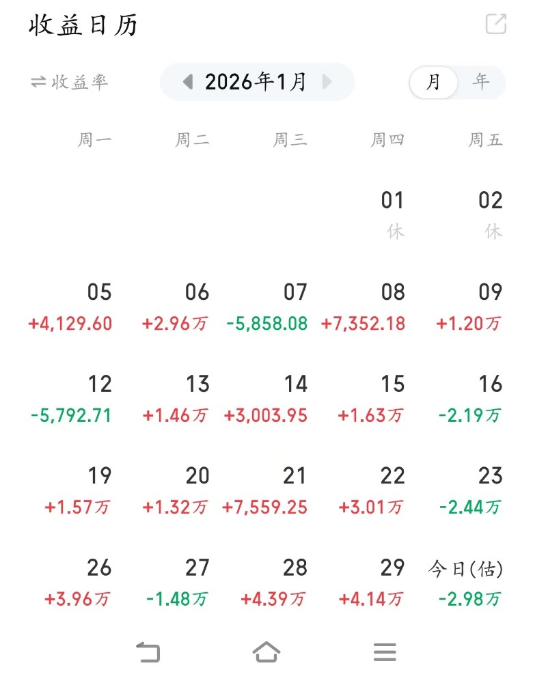Image resolution: width=533 pixels, height=683 pixels.
Task: Go to previous month with left arrow
Action: [x=188, y=82]
